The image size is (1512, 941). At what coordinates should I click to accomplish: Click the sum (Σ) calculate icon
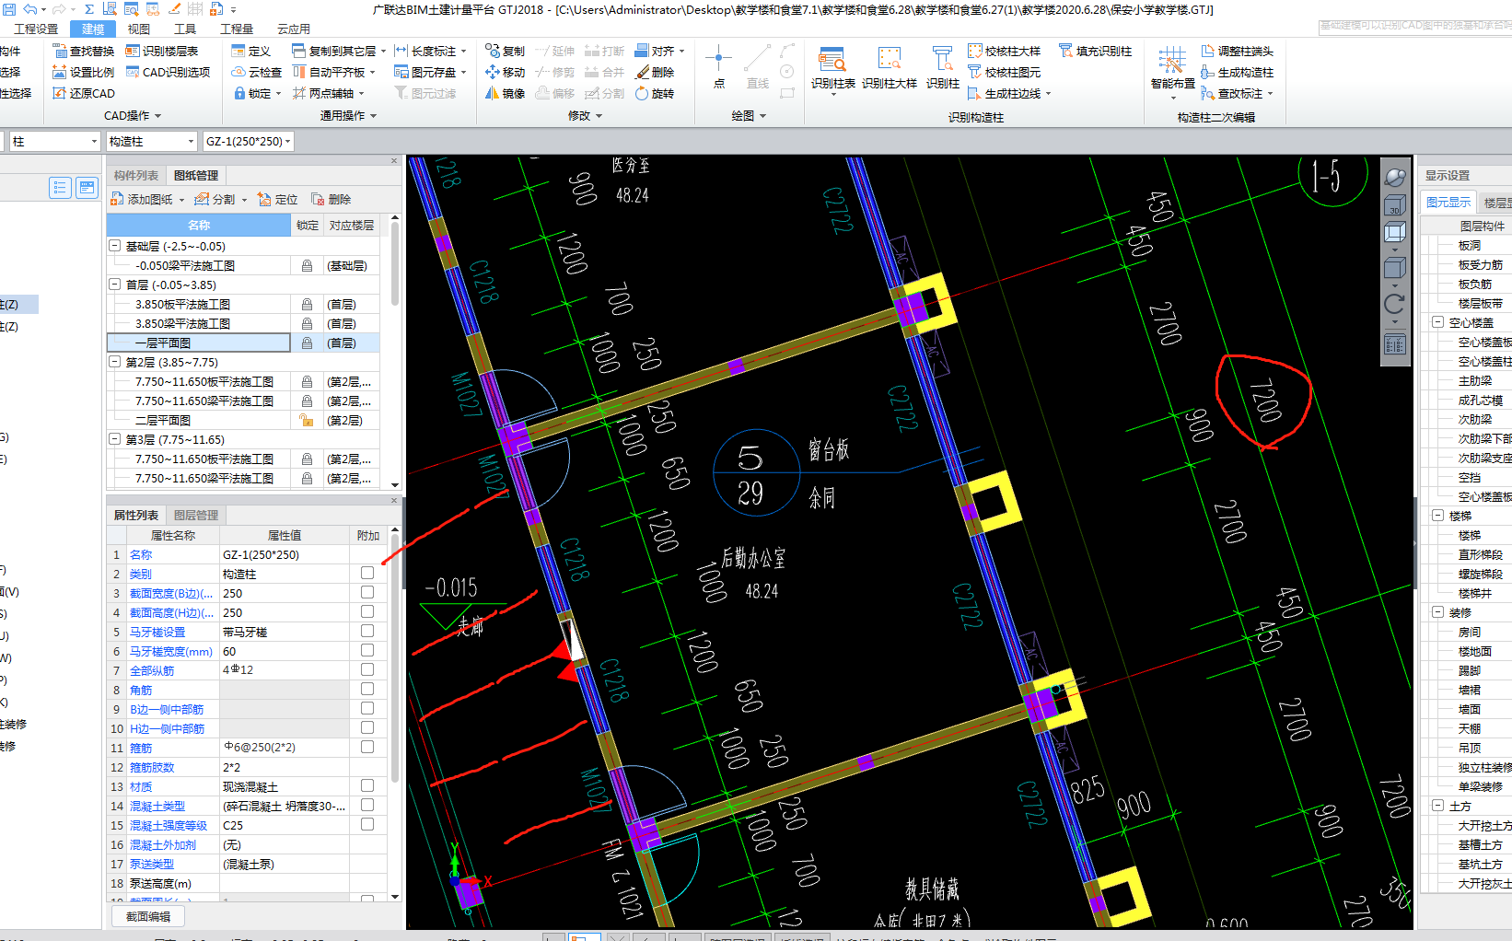(x=88, y=8)
